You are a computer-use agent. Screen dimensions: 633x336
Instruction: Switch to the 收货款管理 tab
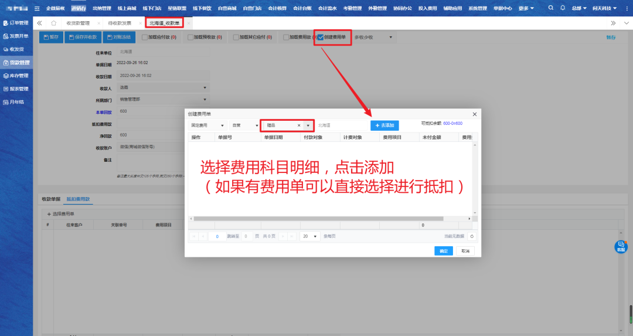[x=78, y=23]
